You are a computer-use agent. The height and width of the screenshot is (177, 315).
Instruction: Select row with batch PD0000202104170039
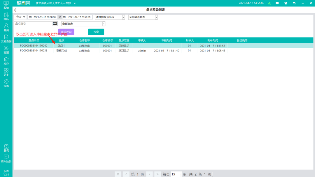pos(34,51)
